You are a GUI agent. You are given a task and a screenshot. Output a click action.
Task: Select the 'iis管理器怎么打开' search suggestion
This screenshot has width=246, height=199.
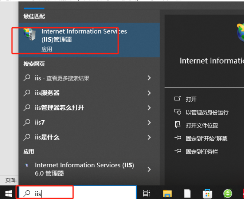pyautogui.click(x=89, y=108)
